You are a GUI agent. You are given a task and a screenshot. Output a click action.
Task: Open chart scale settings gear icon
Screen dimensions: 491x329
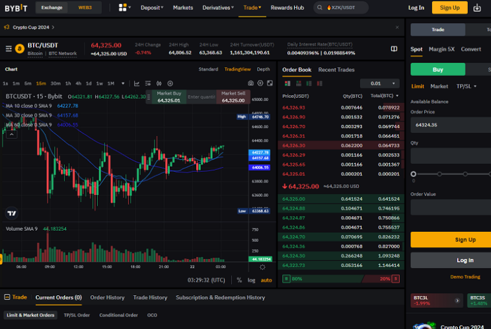tap(262, 267)
